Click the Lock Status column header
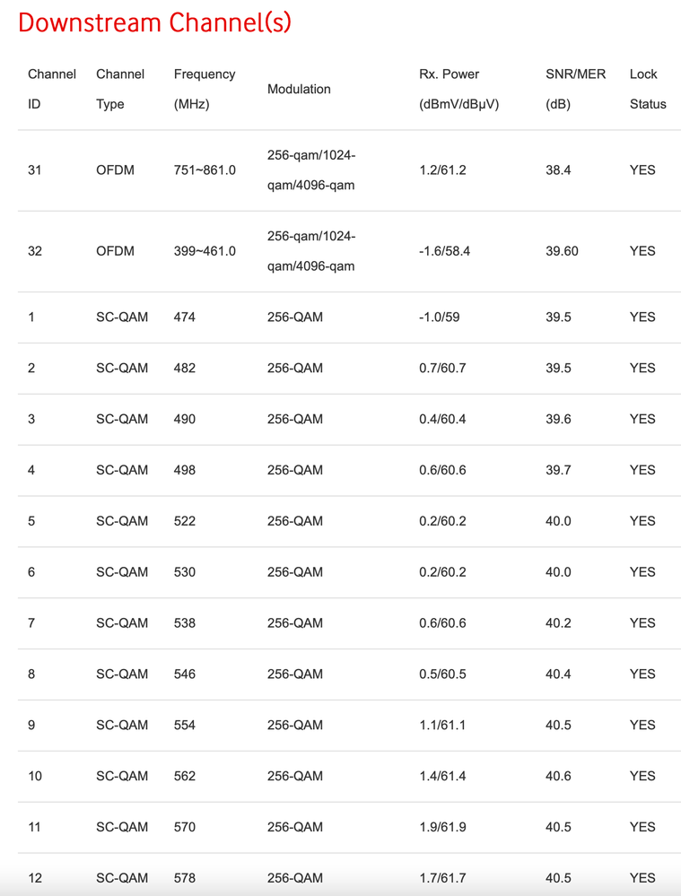 (647, 89)
